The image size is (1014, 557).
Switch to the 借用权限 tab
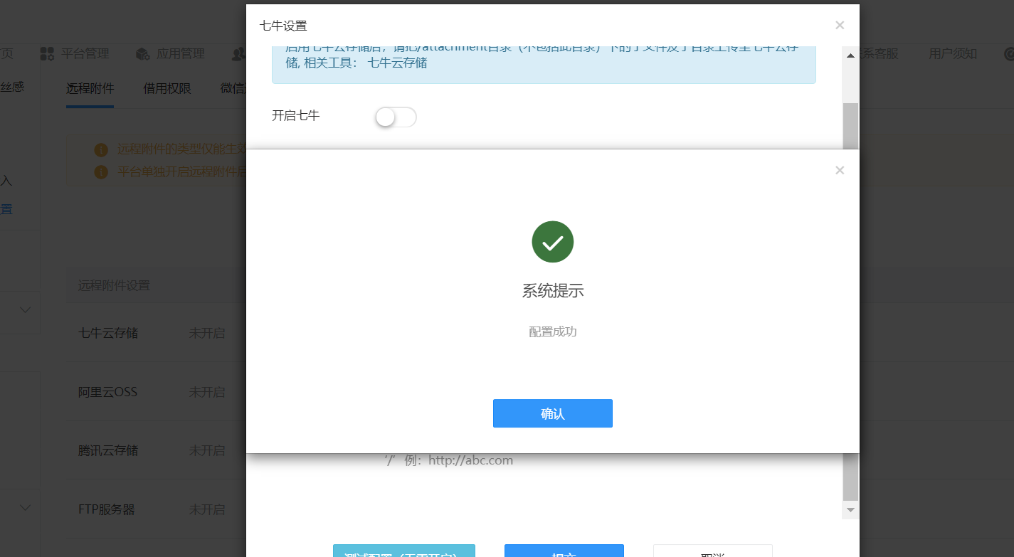167,88
